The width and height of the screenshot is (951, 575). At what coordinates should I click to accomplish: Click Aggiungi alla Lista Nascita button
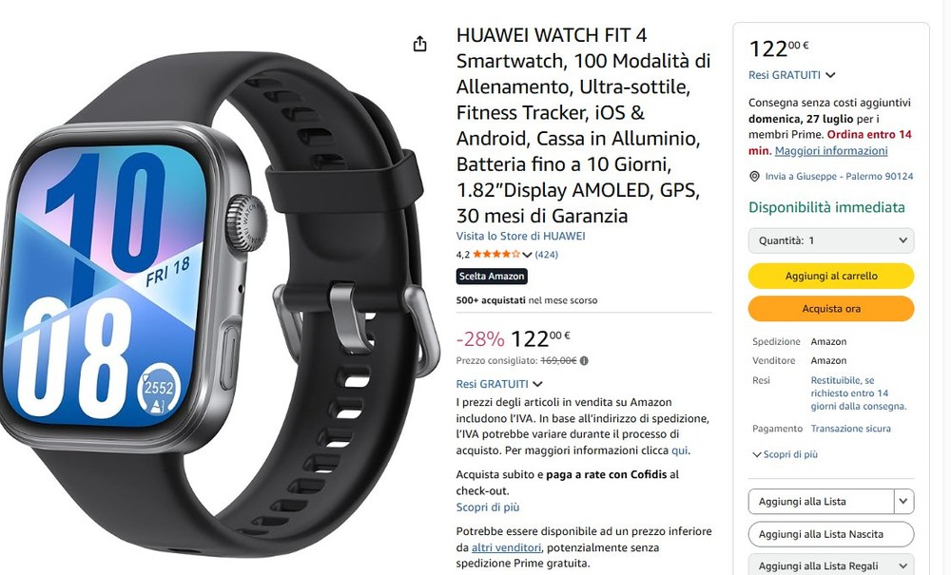[x=831, y=534]
